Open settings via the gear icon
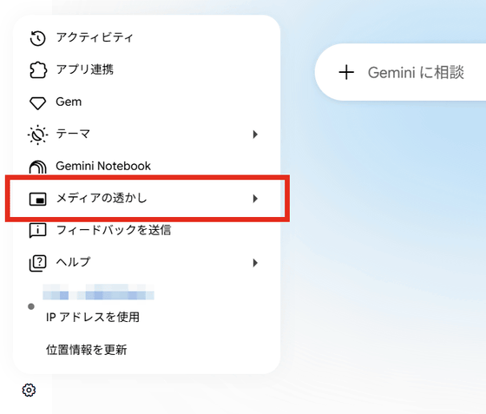Screen dimensions: 486x414 tap(29, 390)
